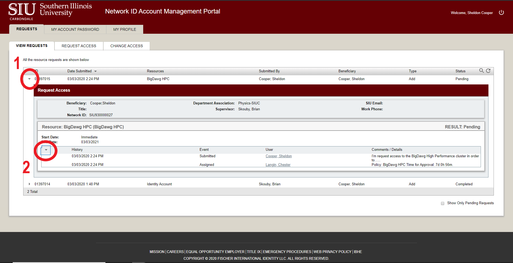Screen dimensions: 513x263
Task: Refresh the requests table
Action: 488,71
